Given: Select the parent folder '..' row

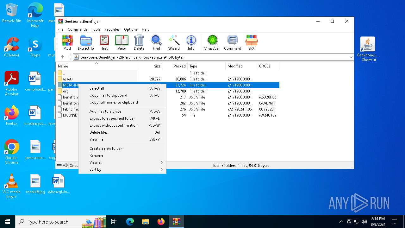Looking at the screenshot, I should 168,73.
